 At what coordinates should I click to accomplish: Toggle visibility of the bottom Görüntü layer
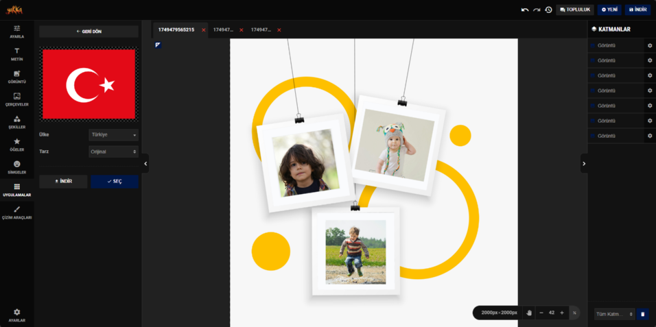(592, 136)
